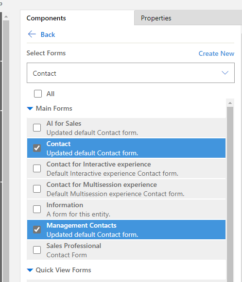Click the forms list vertical scrollbar
Image resolution: width=242 pixels, height=282 pixels.
(230, 194)
